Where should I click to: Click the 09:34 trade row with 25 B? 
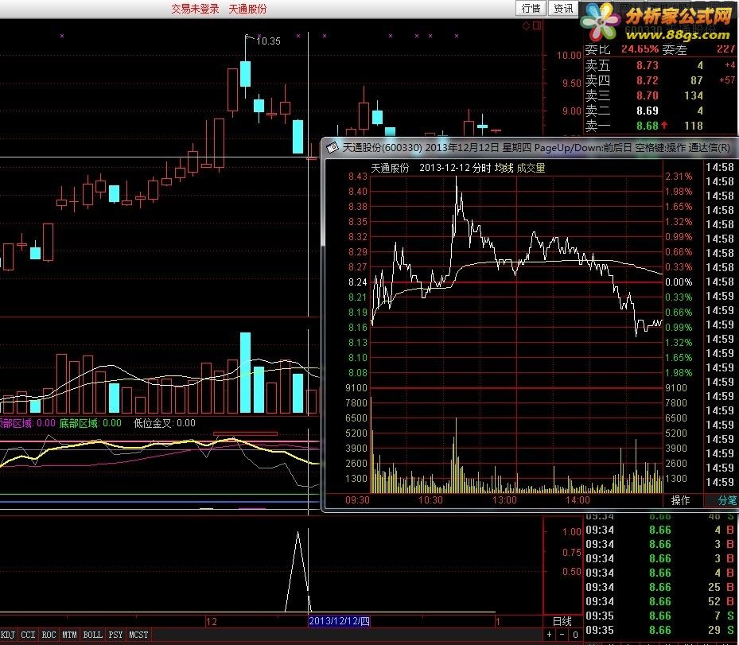659,587
